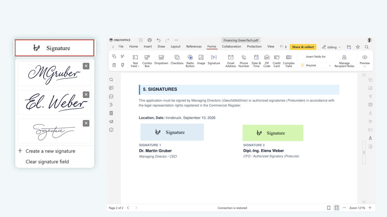Toggle Fit to width in status bar
The width and height of the screenshot is (387, 217).
point(336,208)
